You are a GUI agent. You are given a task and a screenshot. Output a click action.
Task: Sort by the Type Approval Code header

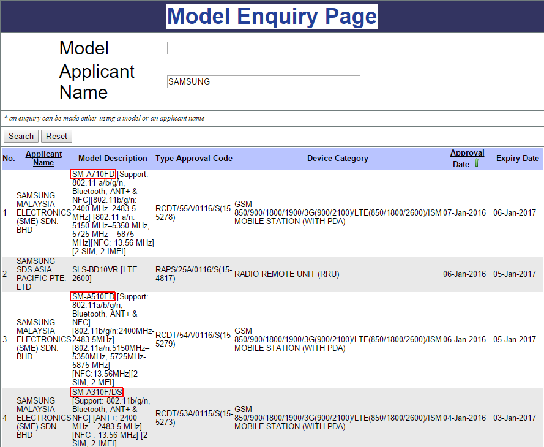coord(193,158)
